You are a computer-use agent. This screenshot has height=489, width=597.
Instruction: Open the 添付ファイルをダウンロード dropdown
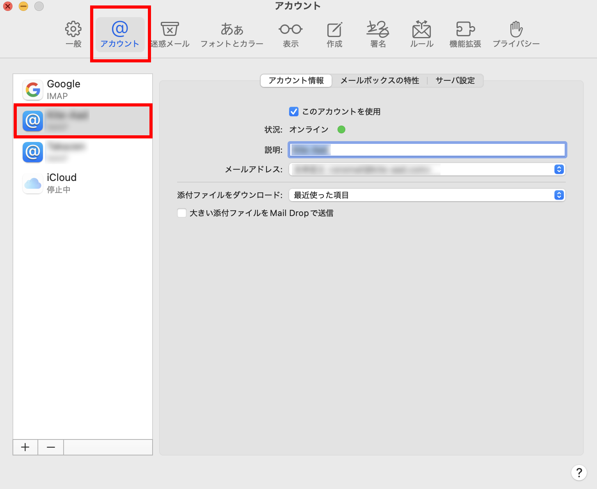tap(559, 195)
